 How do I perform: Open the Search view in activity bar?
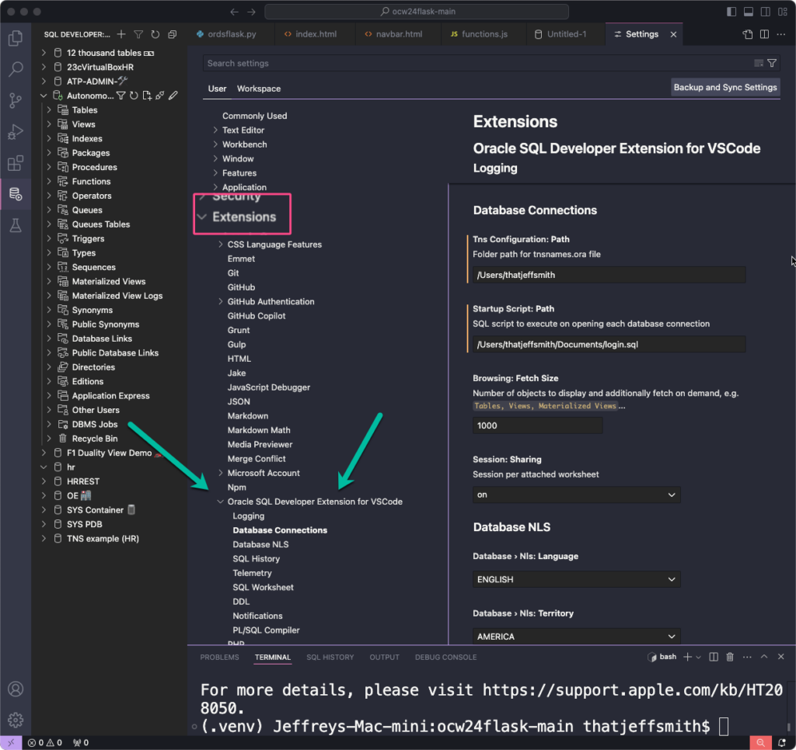tap(16, 69)
